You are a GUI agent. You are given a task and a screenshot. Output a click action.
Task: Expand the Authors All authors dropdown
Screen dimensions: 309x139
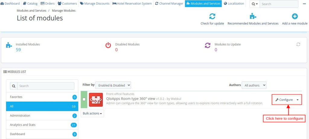(x=254, y=85)
